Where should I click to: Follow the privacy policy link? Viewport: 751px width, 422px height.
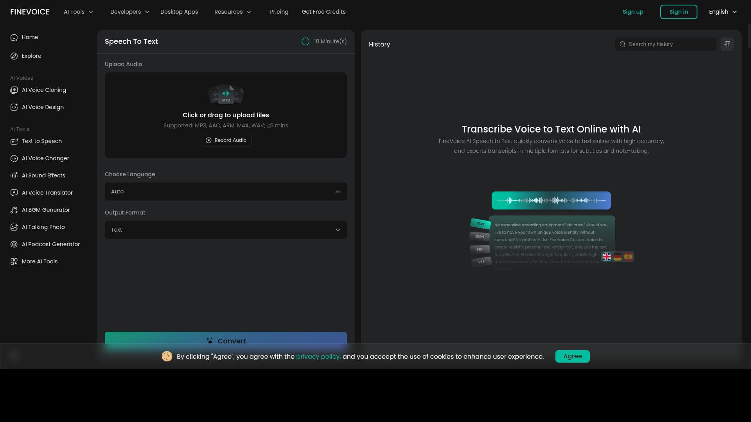click(x=318, y=356)
